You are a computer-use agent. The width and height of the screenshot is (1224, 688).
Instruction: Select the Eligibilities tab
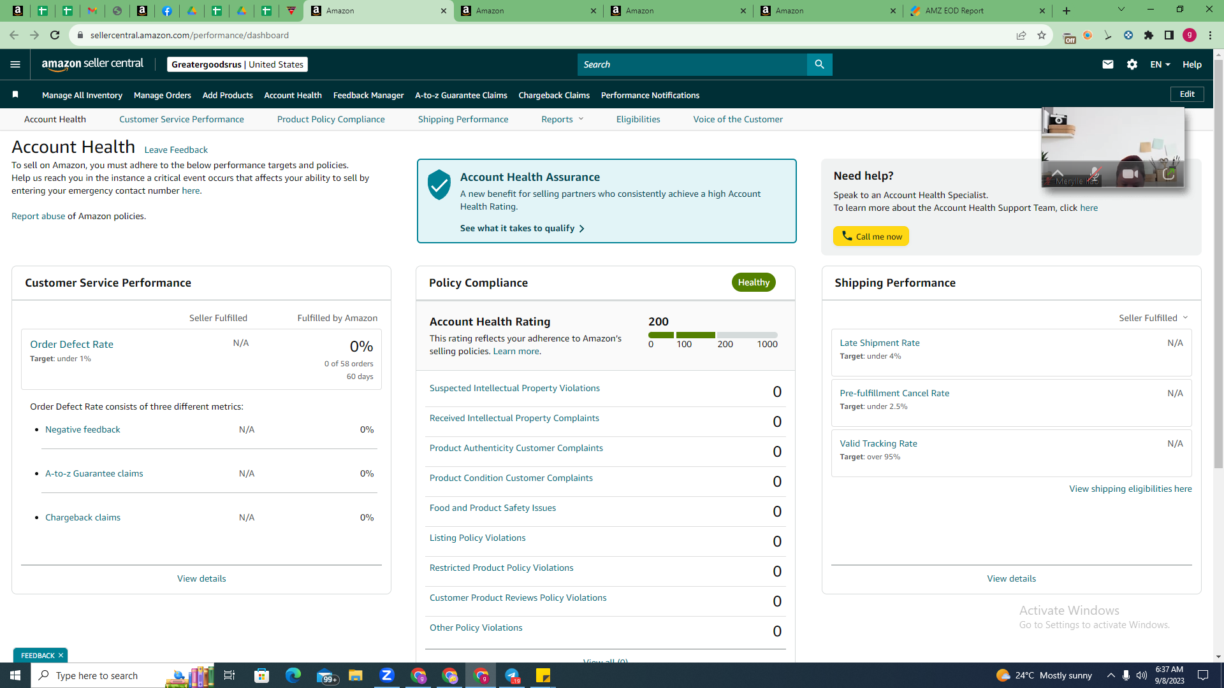click(x=638, y=119)
